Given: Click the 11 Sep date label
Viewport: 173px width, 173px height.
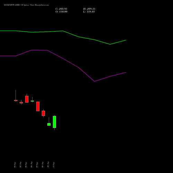Looking at the screenshot, I should tap(54, 165).
